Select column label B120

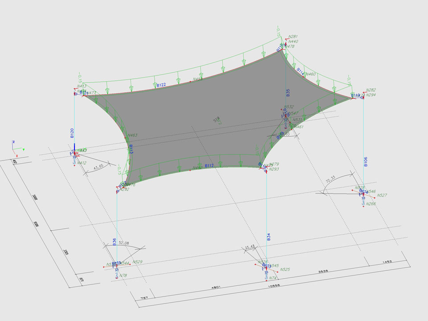click(72, 133)
